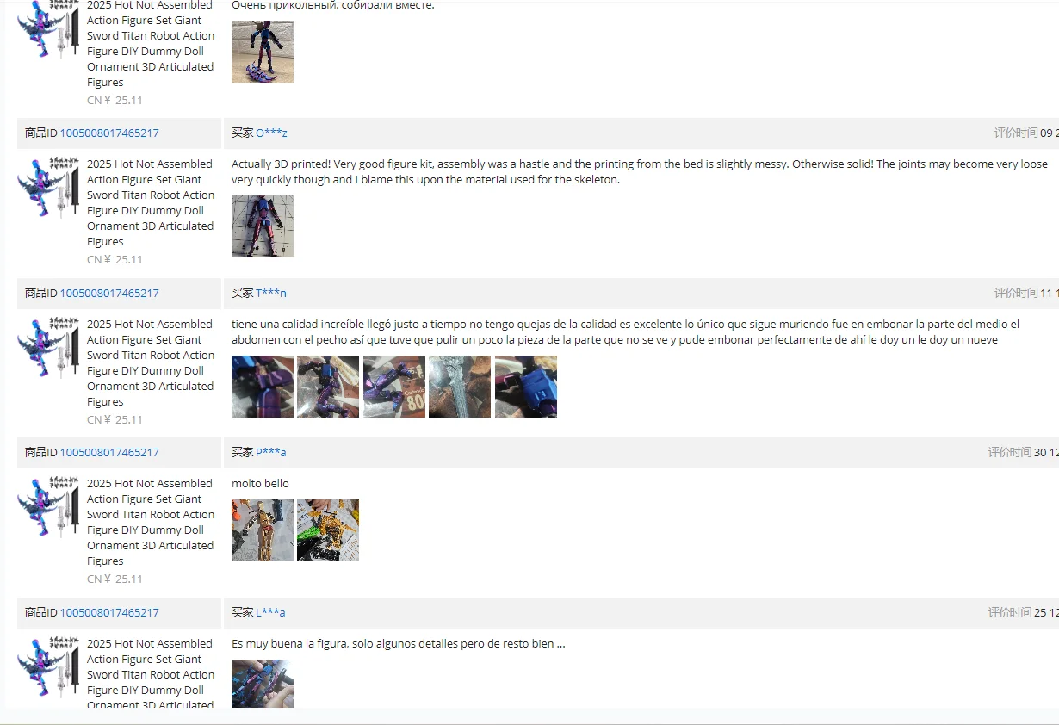Open product ID link in L***a review header
The width and height of the screenshot is (1059, 725).
click(x=109, y=612)
